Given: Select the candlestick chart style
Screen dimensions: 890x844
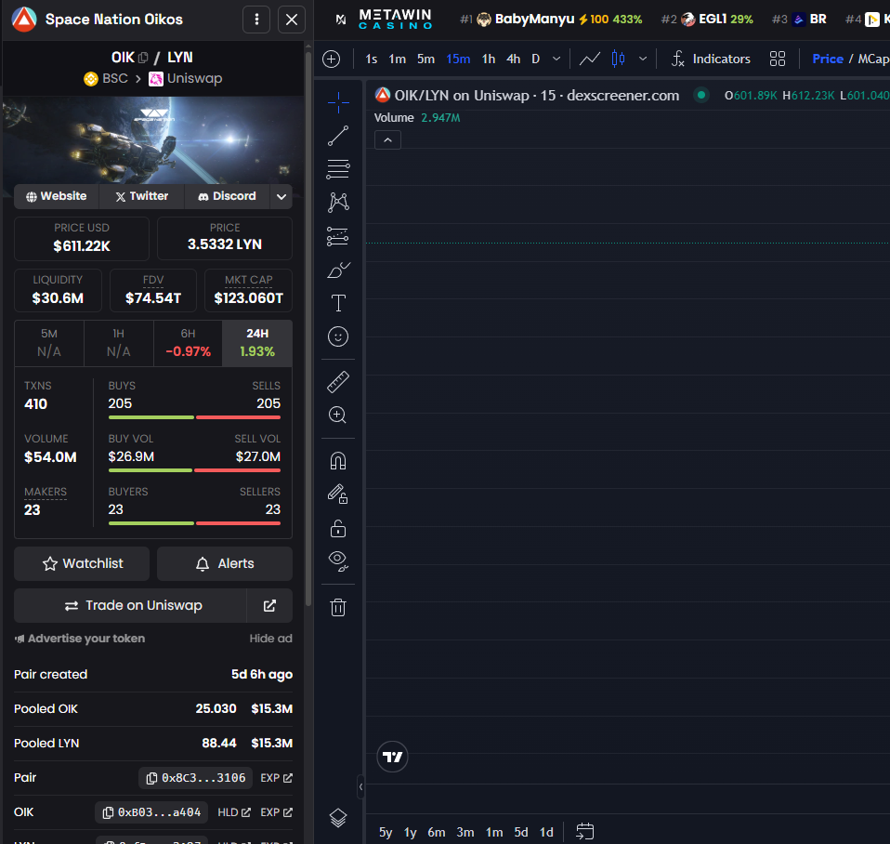Looking at the screenshot, I should (618, 59).
